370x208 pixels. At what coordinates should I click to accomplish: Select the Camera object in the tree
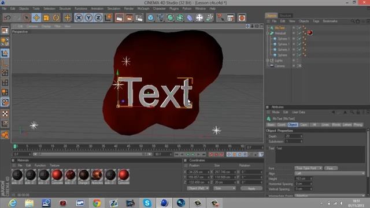[279, 66]
